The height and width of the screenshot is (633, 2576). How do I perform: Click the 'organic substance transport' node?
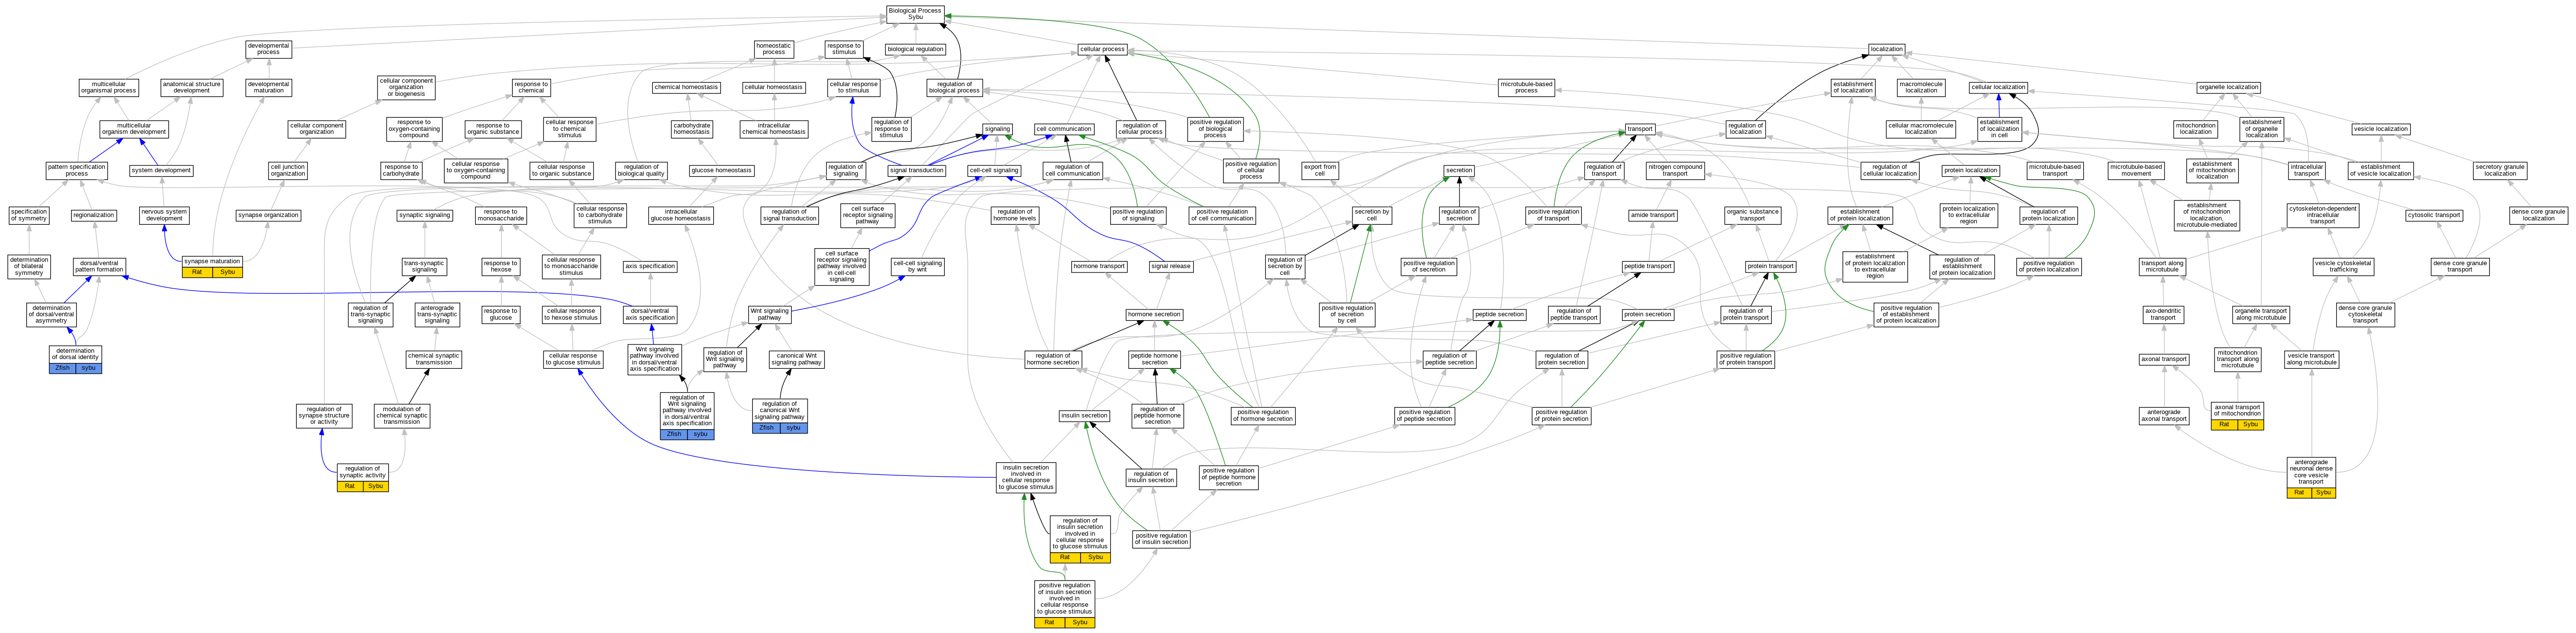tap(1753, 215)
